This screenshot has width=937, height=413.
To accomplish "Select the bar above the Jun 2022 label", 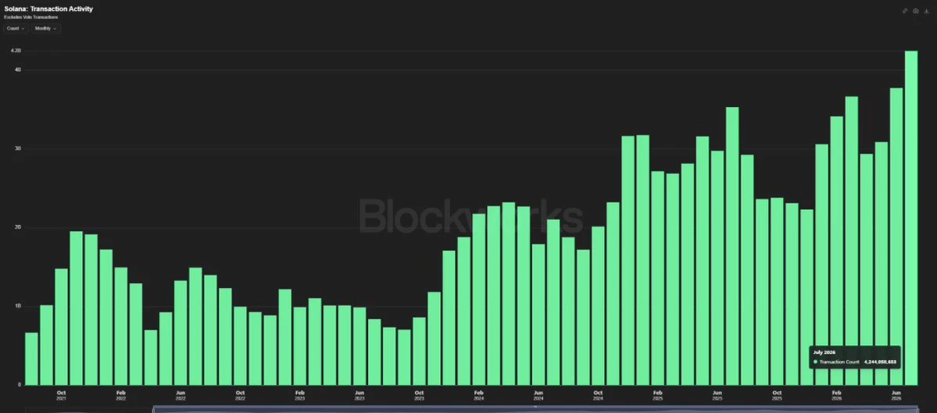I will 181,333.
